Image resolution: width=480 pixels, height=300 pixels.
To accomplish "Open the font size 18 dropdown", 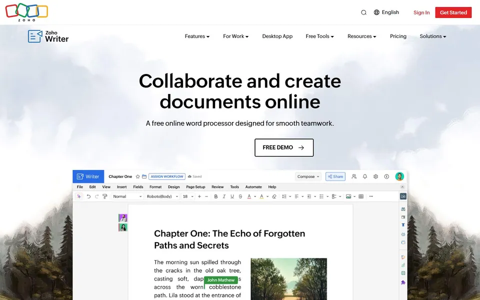I will click(x=188, y=196).
